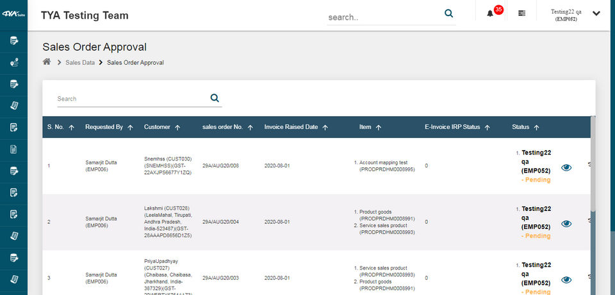Open the location pin route sidebar icon
The image size is (615, 295).
[x=13, y=62]
